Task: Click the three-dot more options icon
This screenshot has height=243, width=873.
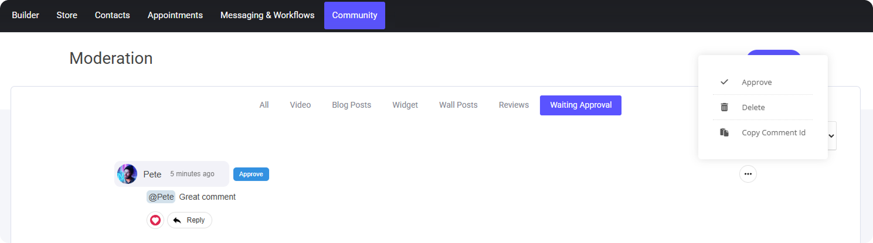Action: coord(748,174)
